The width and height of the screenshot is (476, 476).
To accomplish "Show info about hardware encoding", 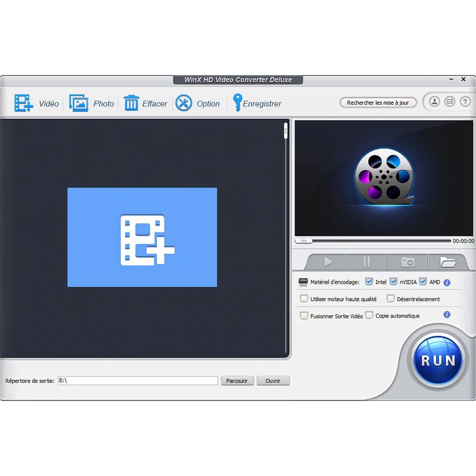I will pyautogui.click(x=446, y=283).
